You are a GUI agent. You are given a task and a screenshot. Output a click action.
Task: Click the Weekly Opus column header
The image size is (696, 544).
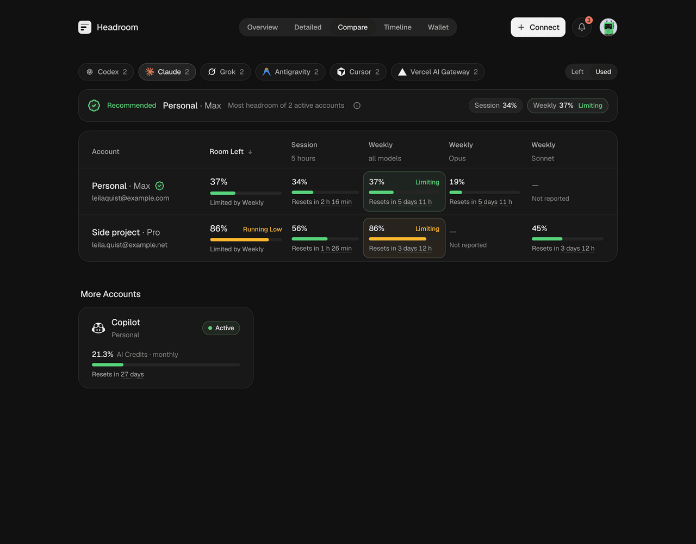pos(461,151)
